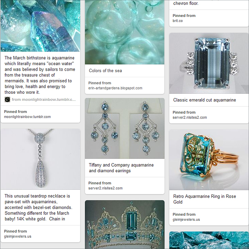The image size is (249, 249).
Task: View the aquamarine tiara pin image
Action: coord(125,225)
